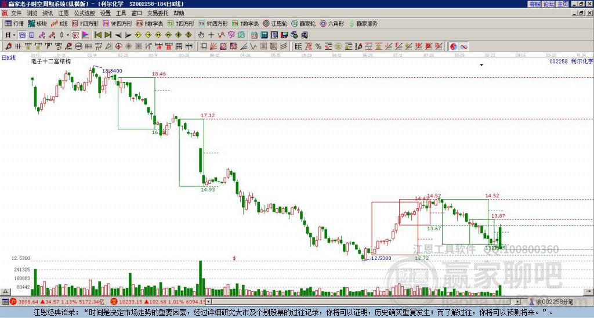Toggle the 权 ex-rights adjustment button
Screen dimensions: 594x318
click(75, 35)
